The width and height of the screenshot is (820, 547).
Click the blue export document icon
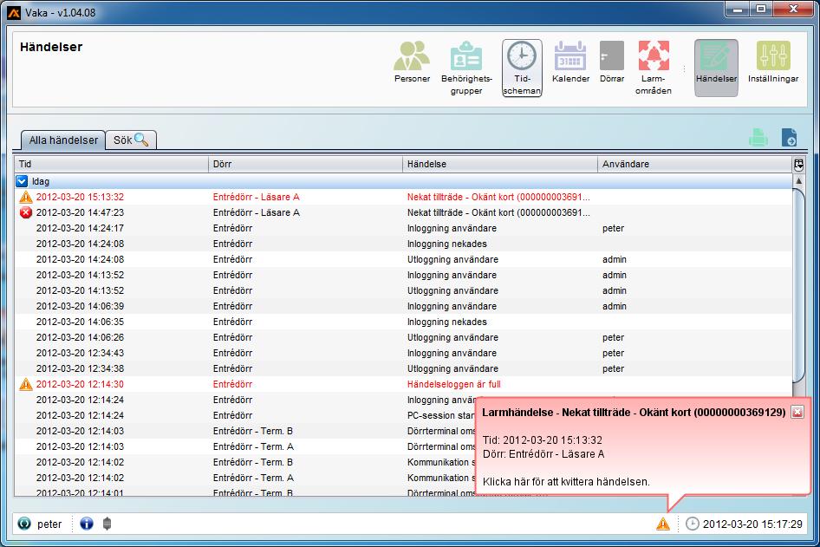(x=789, y=138)
